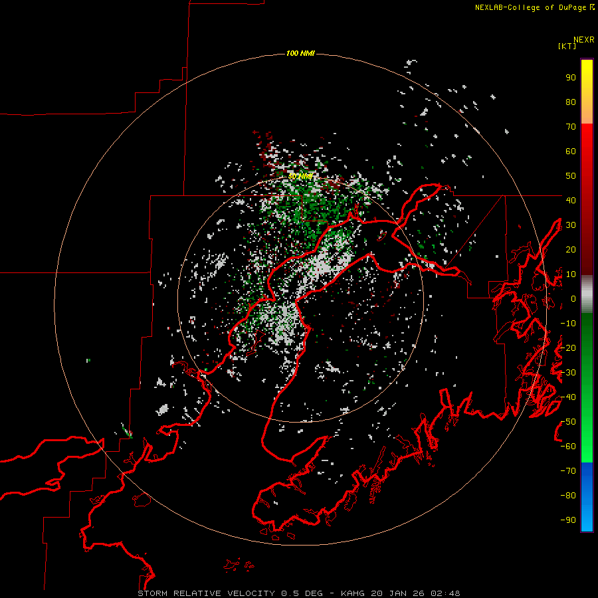Click the -40 value on the velocity scale
The height and width of the screenshot is (598, 598).
pos(568,397)
